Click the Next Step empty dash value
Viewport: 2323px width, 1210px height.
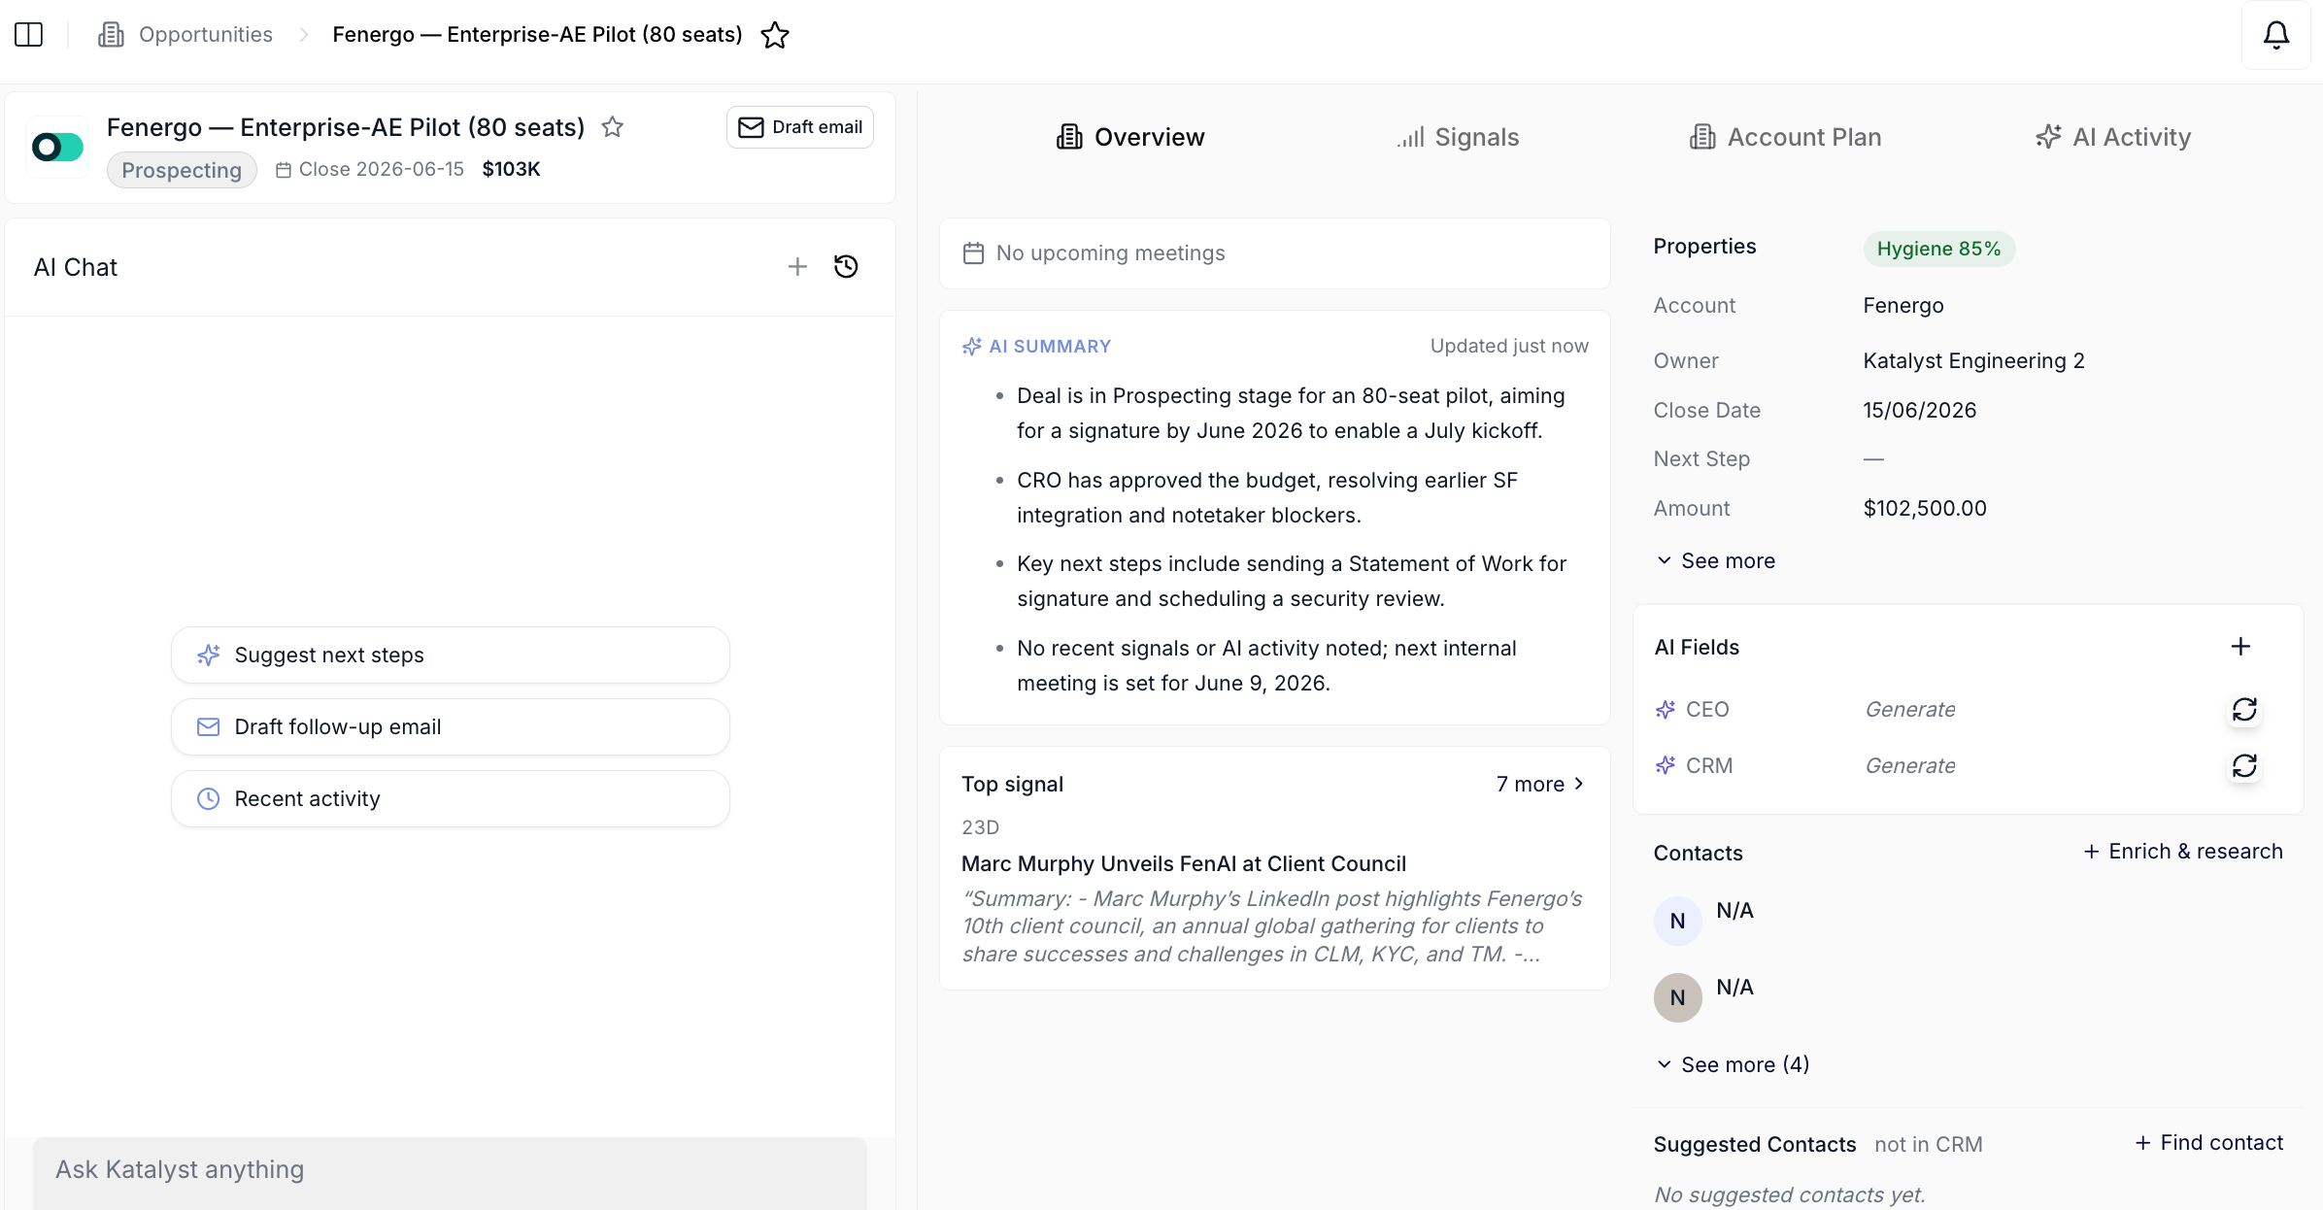click(1873, 459)
